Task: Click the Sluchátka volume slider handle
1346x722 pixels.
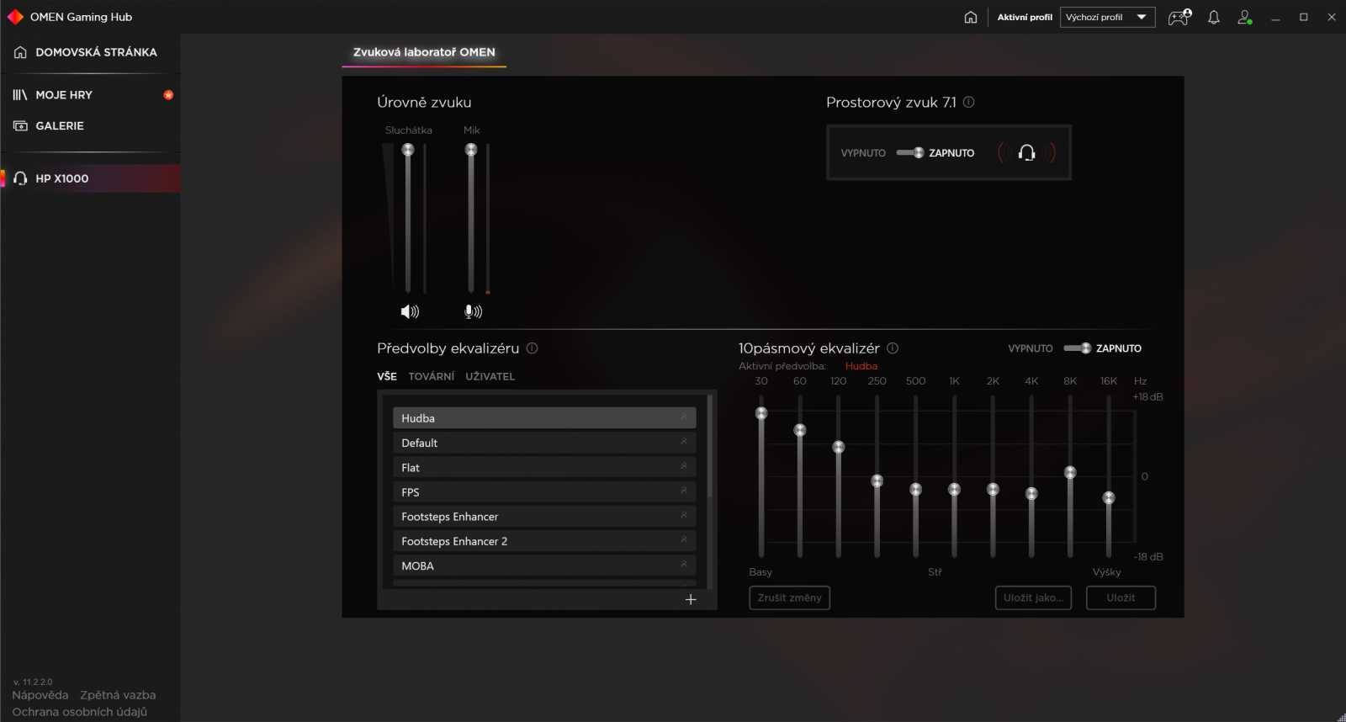Action: [408, 150]
